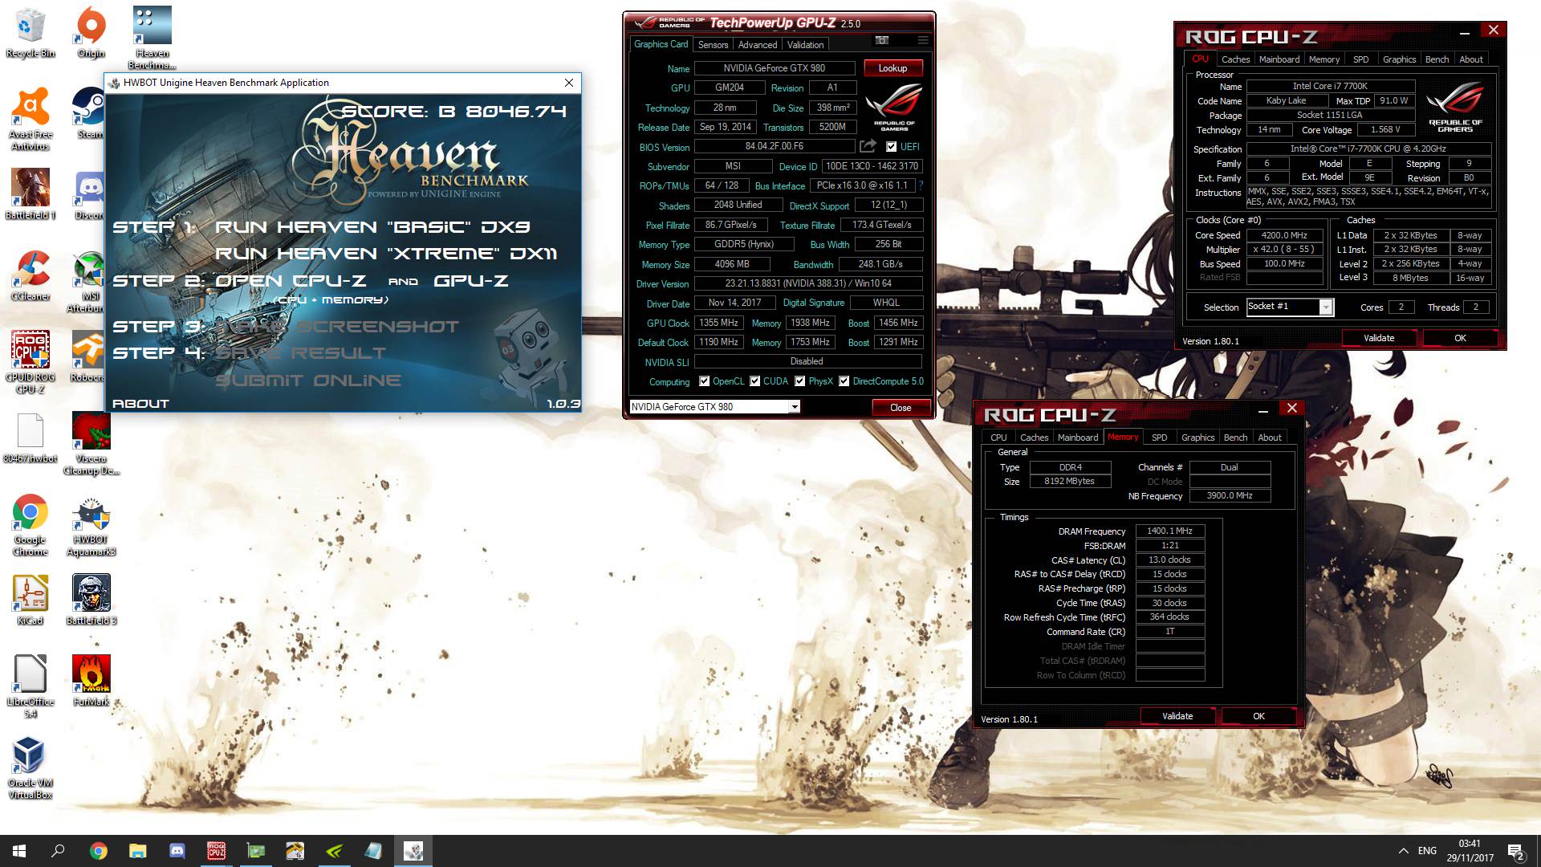This screenshot has width=1541, height=867.
Task: Open Avast Free Antivirus desktop icon
Action: [x=30, y=119]
